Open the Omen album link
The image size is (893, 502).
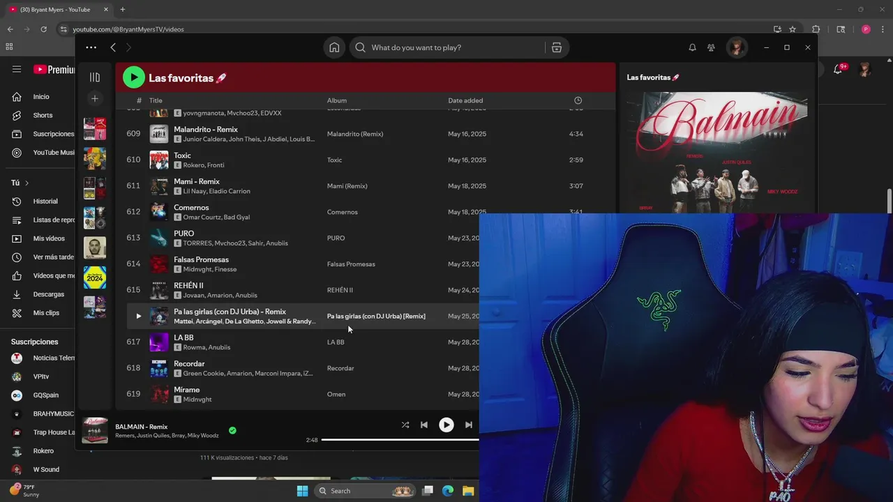[336, 395]
